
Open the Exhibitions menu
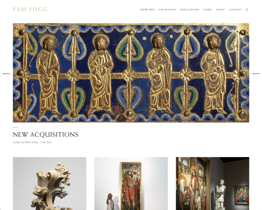pos(167,10)
